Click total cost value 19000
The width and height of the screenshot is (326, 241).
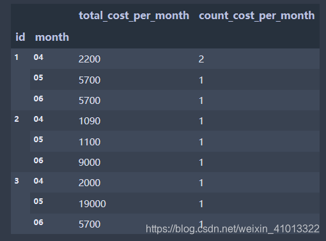click(92, 204)
